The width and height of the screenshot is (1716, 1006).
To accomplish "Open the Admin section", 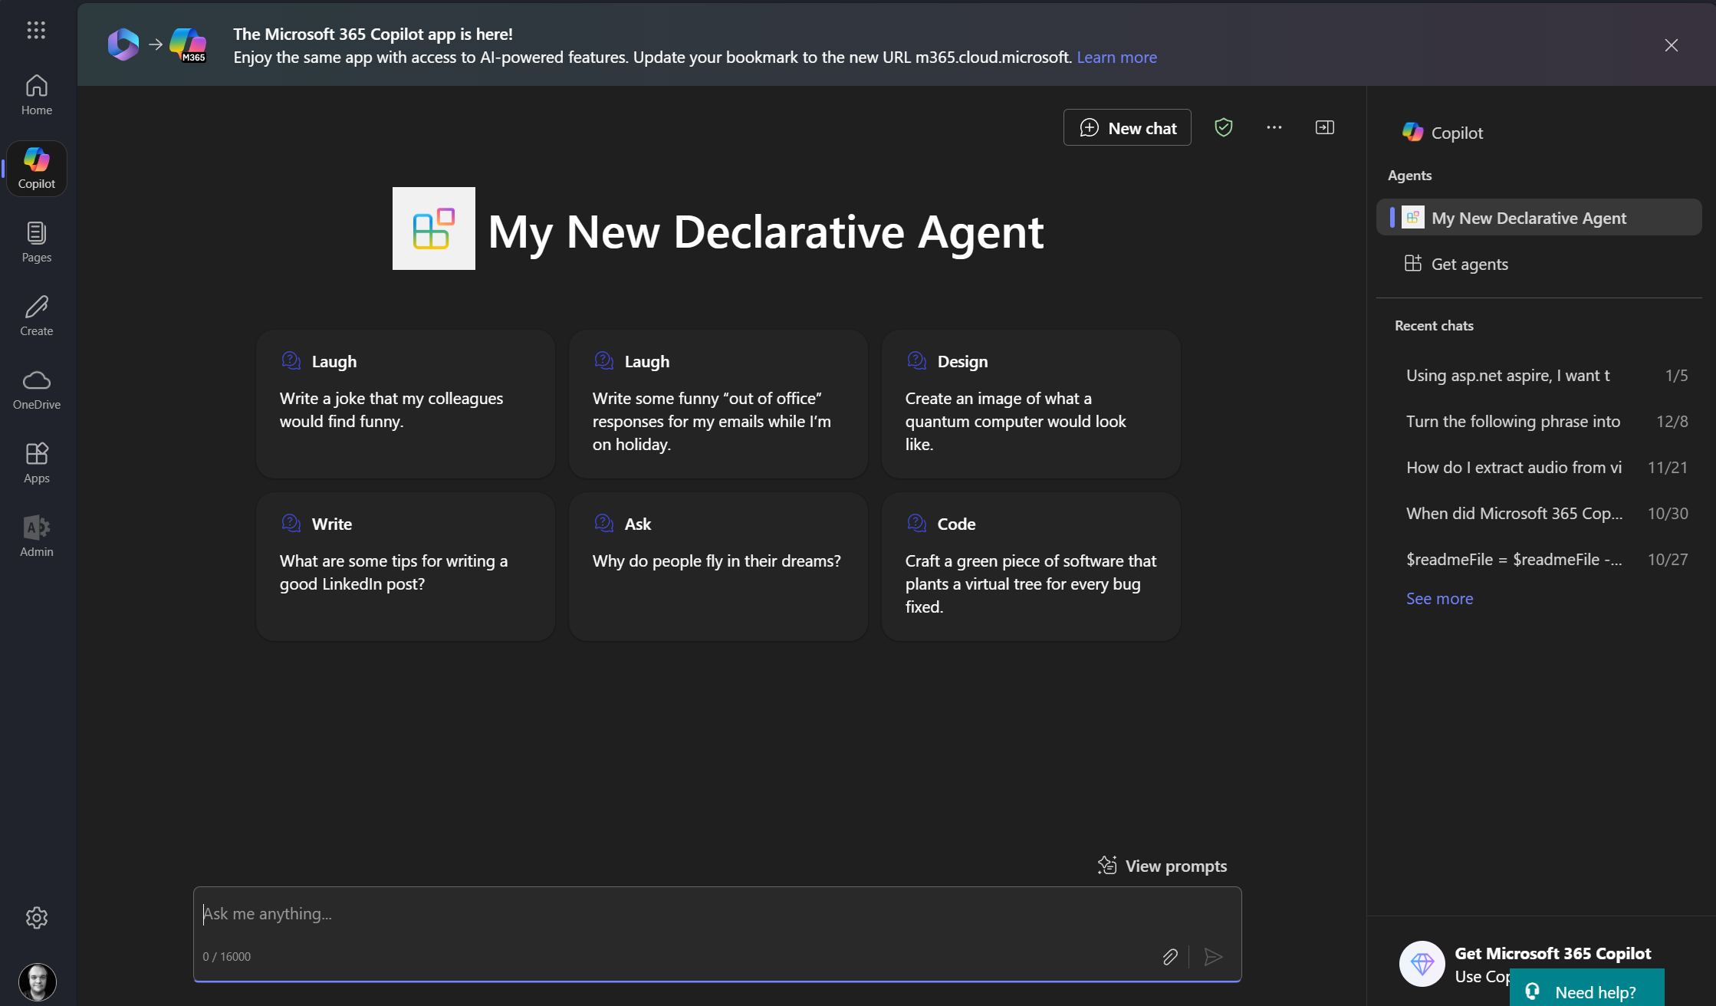I will coord(36,534).
